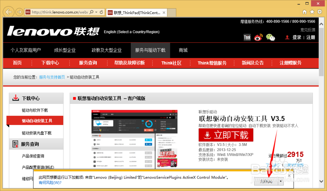Close the ActiveX notification bar

click(289, 176)
